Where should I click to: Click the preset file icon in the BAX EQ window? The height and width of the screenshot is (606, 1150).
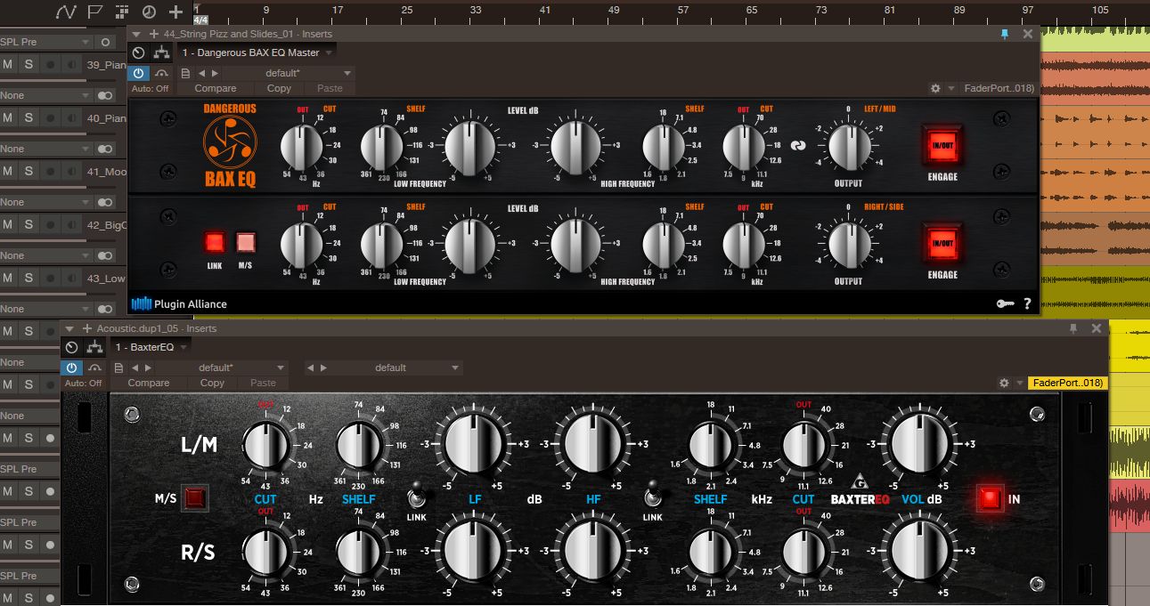tap(185, 73)
